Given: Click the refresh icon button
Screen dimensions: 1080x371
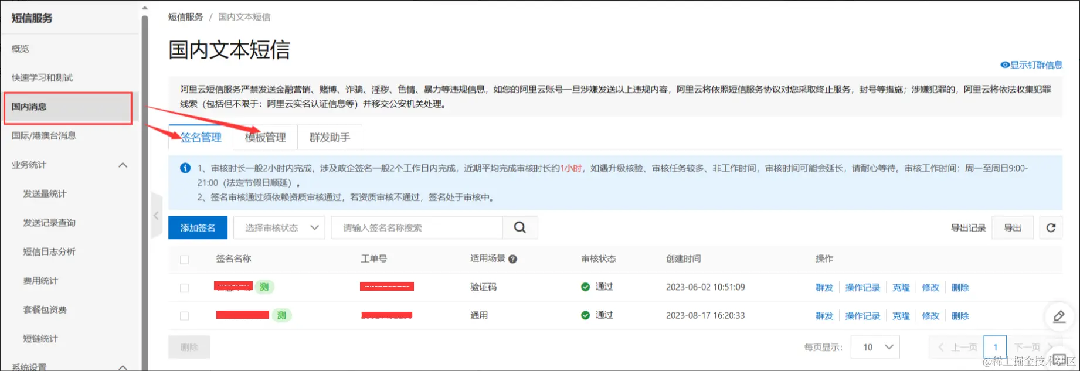Looking at the screenshot, I should point(1051,227).
